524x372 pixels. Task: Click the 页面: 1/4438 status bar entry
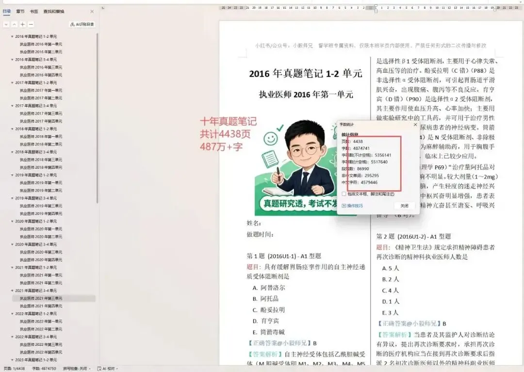[x=14, y=368]
